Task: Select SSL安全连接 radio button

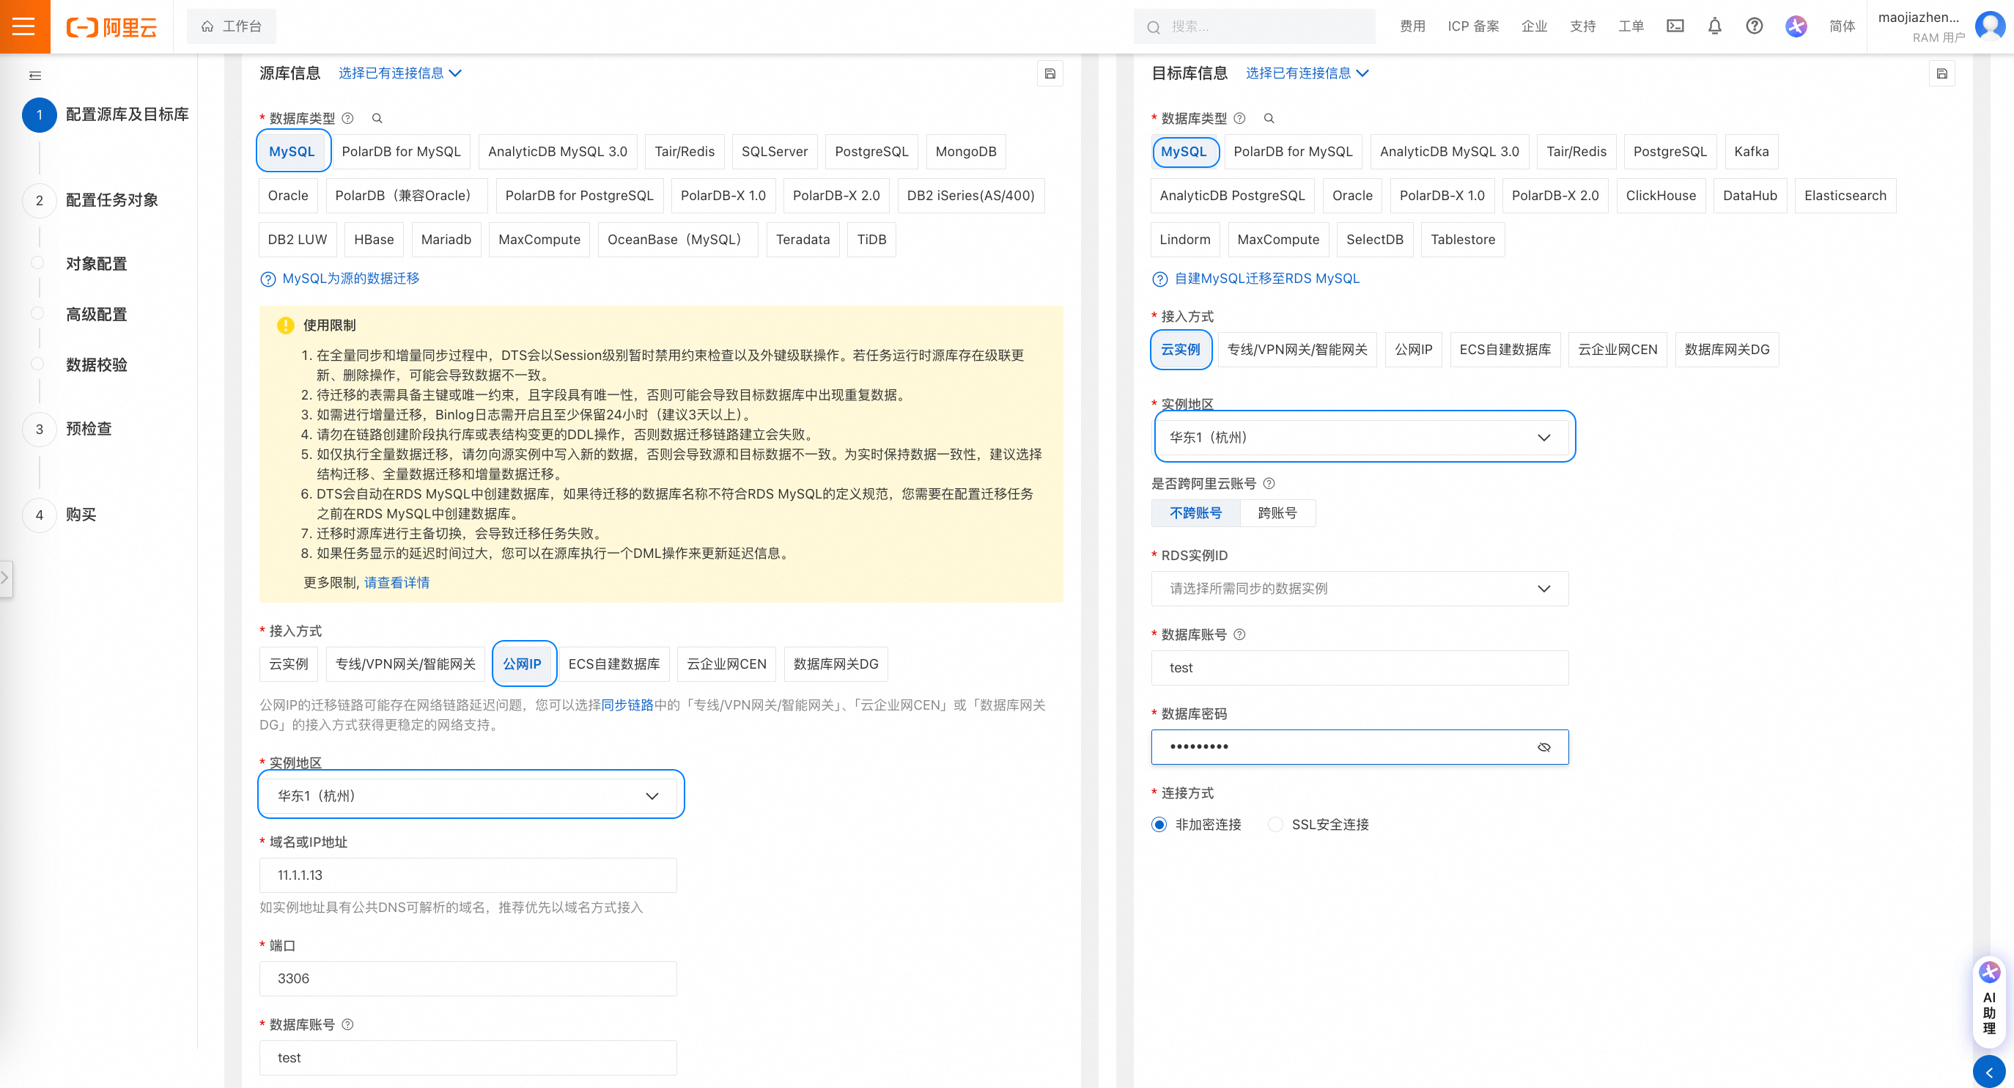Action: coord(1275,824)
